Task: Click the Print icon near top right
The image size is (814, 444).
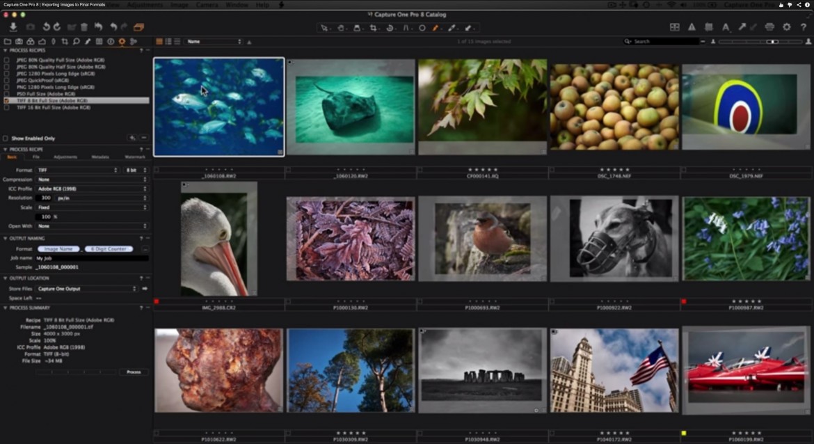Action: (769, 26)
